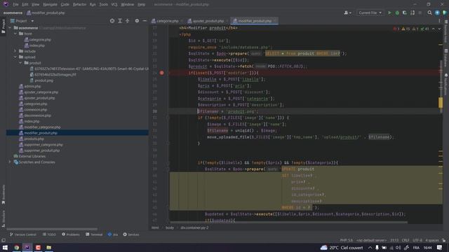
Task: Collapse the front folder
Action: [x=15, y=34]
